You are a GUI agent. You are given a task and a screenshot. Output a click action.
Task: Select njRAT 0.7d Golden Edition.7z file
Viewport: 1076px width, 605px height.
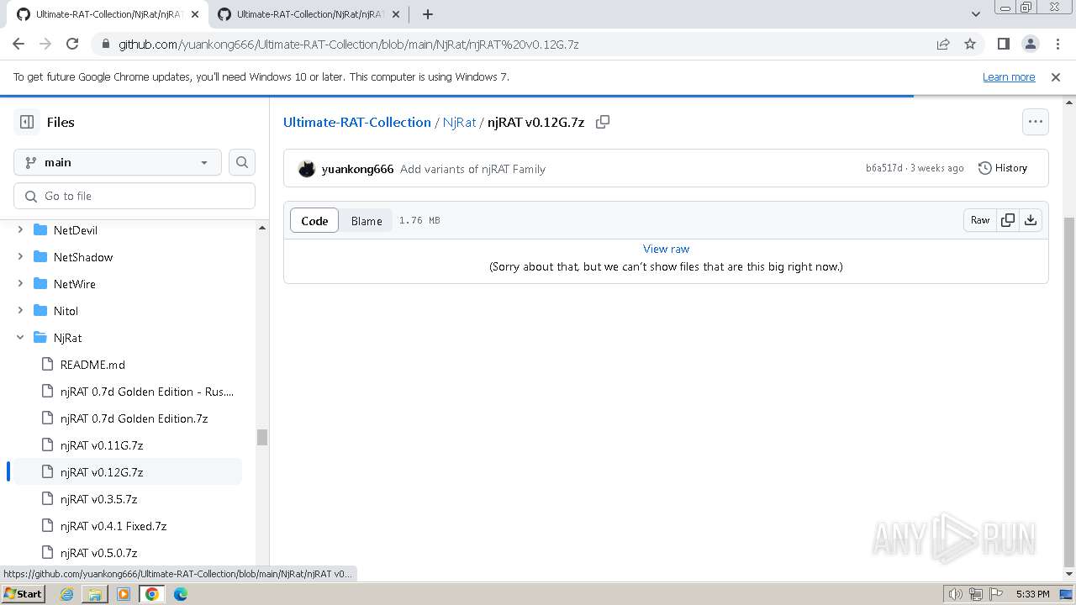pos(134,418)
